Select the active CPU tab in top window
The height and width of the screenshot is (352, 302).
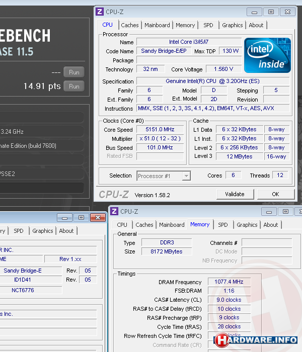tap(107, 25)
